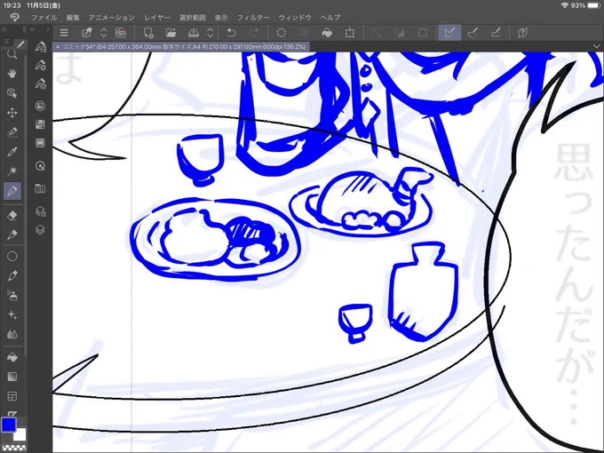Select the Blend tool
The width and height of the screenshot is (604, 453).
pos(12,334)
